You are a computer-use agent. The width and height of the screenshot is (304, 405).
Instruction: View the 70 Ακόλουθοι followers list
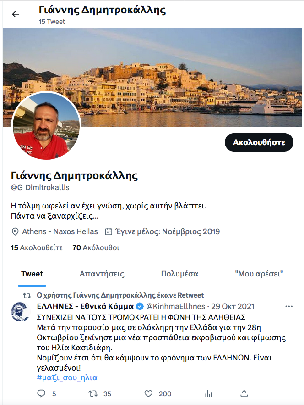point(96,247)
